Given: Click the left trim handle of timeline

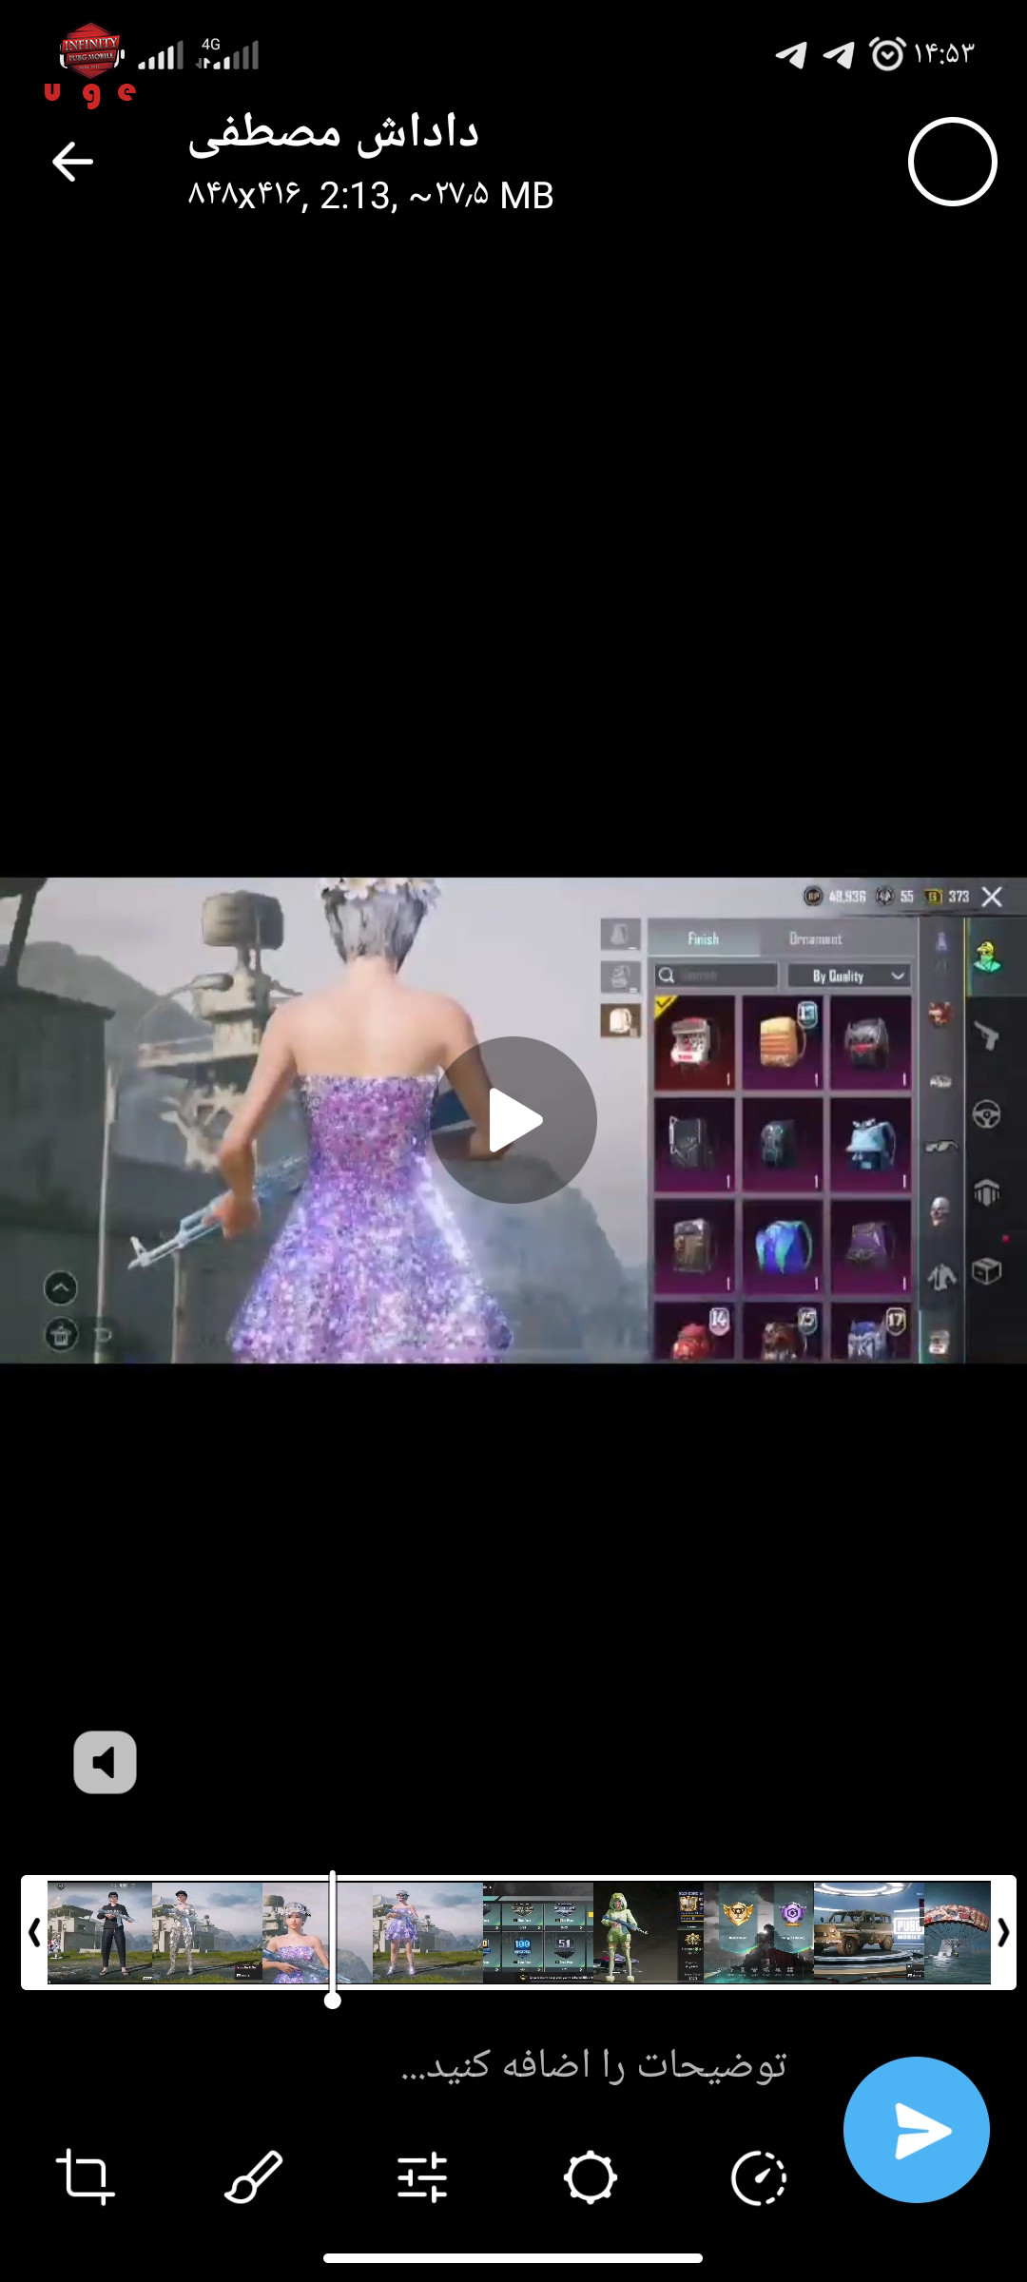Looking at the screenshot, I should tap(34, 1932).
